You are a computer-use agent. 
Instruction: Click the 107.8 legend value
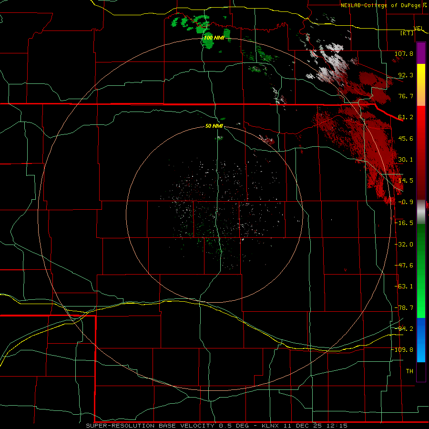(404, 53)
